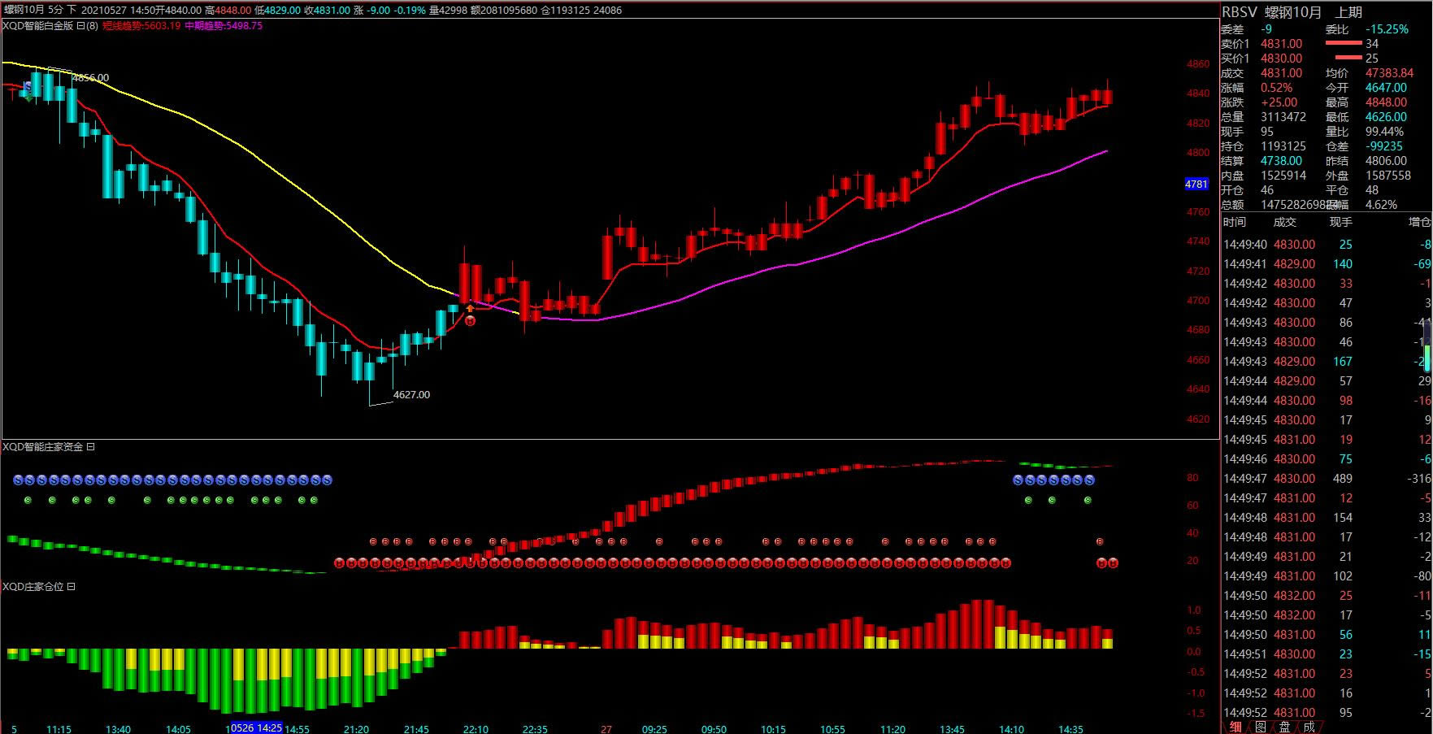Click the blue S sell signal on the first candles
Viewport: 1433px width, 734px height.
28,86
